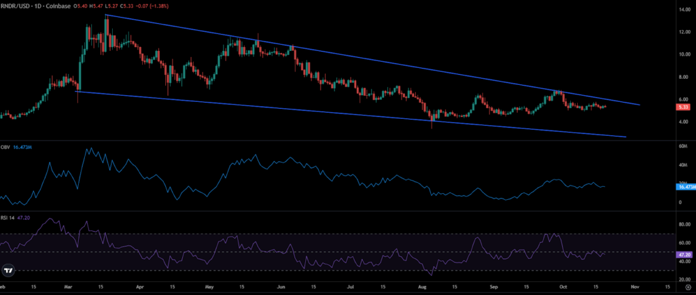Image resolution: width=696 pixels, height=295 pixels.
Task: Select the blue 16.473M tag on OBV axis
Action: coord(685,187)
